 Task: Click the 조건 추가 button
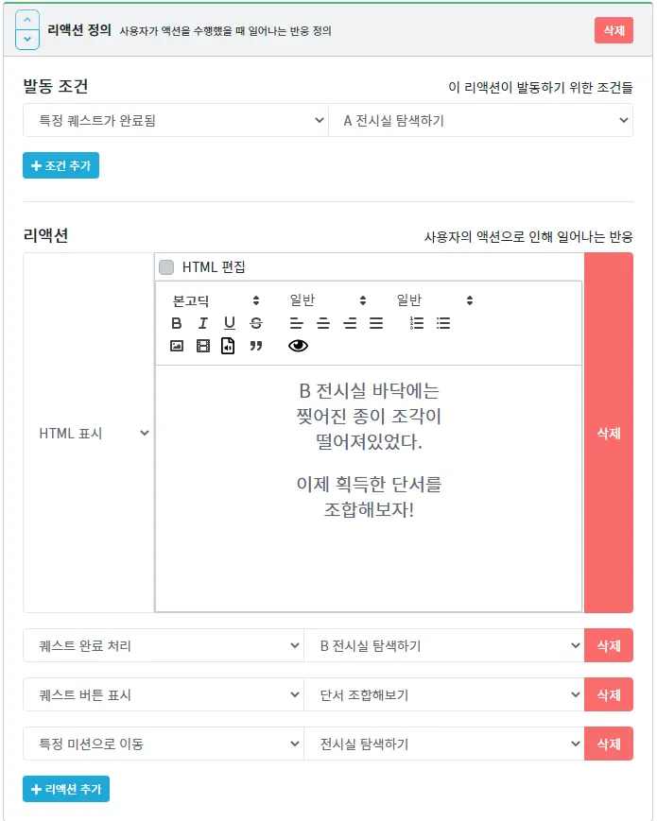(61, 165)
